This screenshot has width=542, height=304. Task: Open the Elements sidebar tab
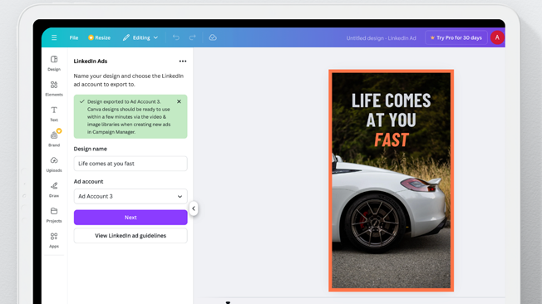[54, 88]
